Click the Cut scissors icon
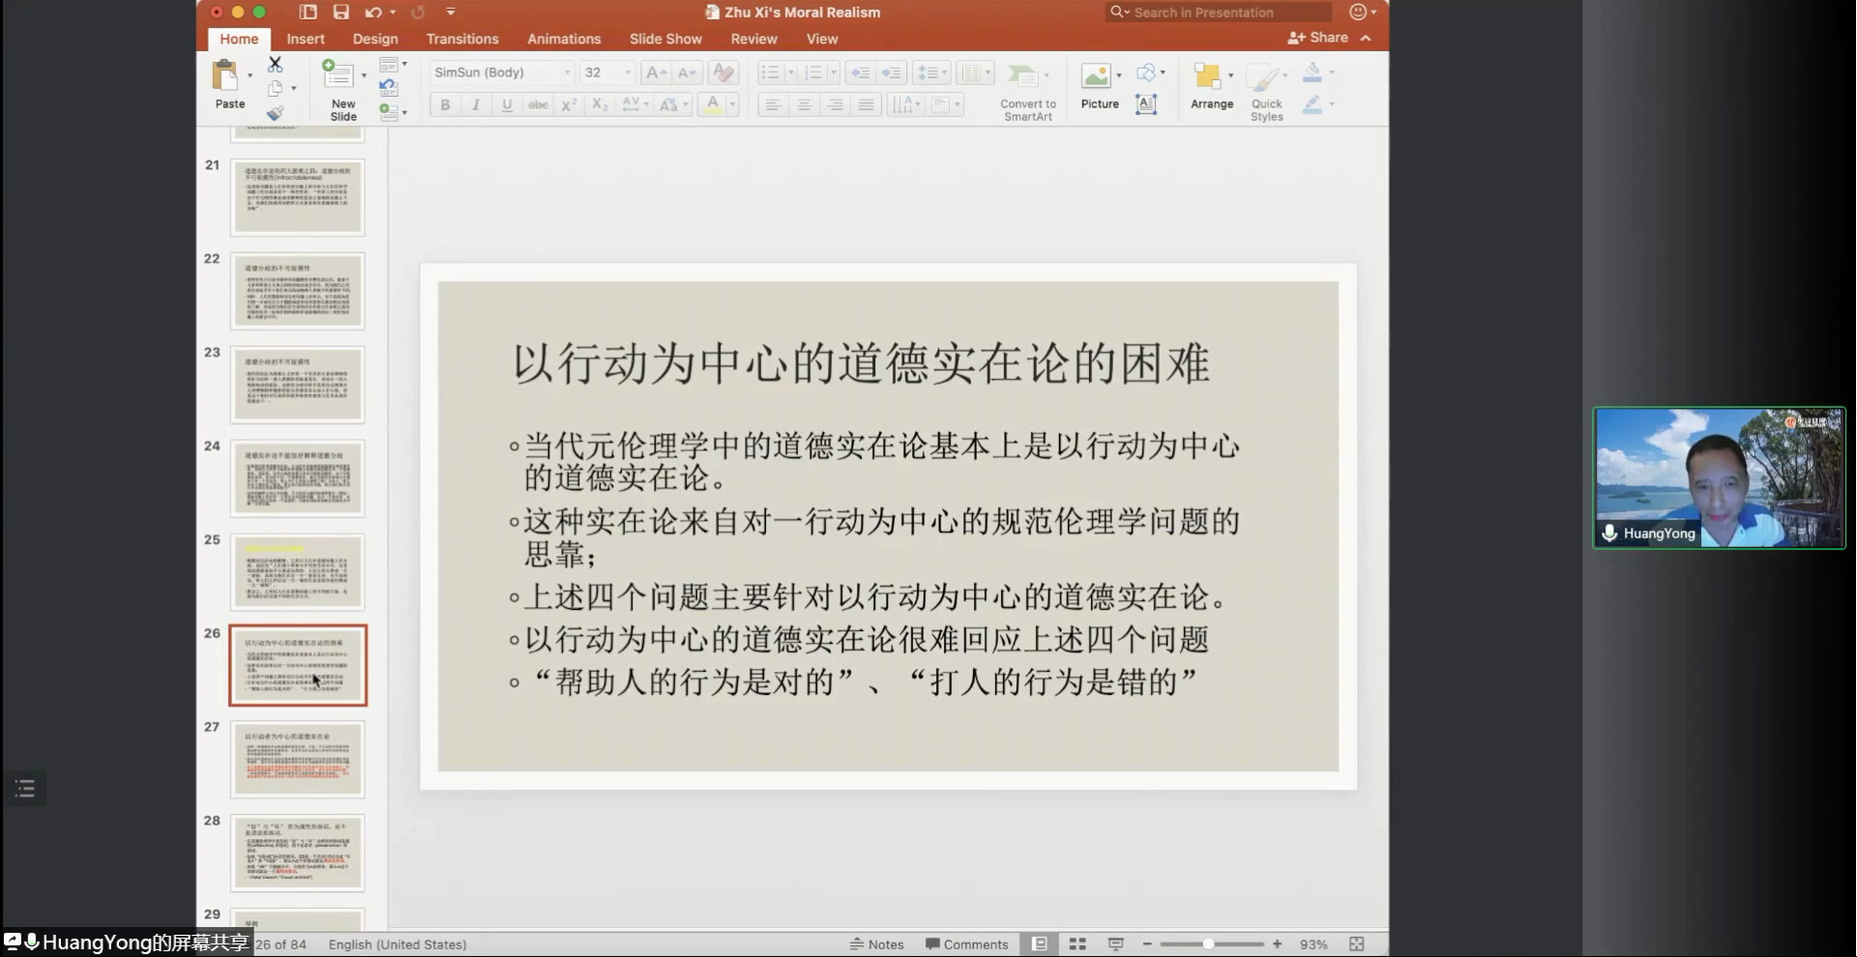The width and height of the screenshot is (1857, 957). 276,65
